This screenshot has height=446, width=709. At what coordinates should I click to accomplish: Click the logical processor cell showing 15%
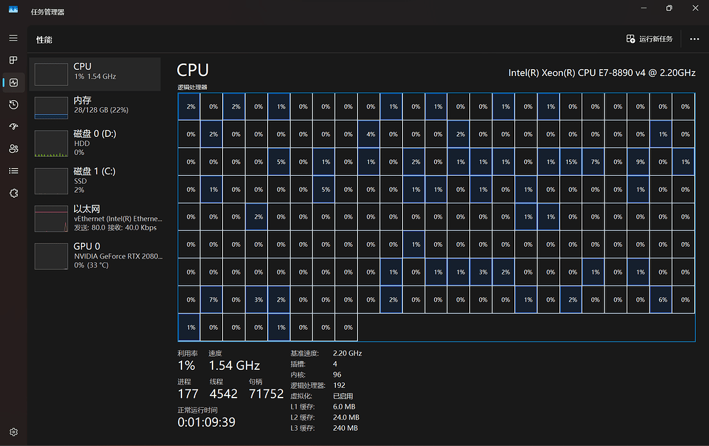[571, 162]
